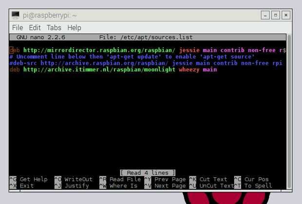302x204 pixels.
Task: Click the 'To Spell' shortcut label
Action: (258, 186)
